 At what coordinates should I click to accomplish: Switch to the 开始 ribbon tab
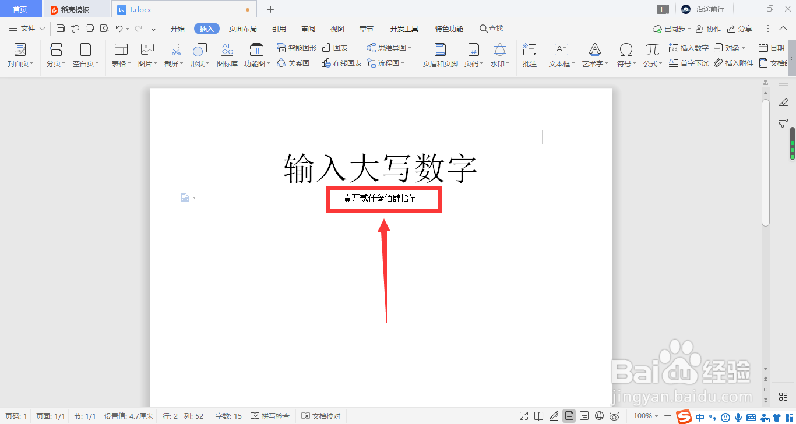pos(177,28)
